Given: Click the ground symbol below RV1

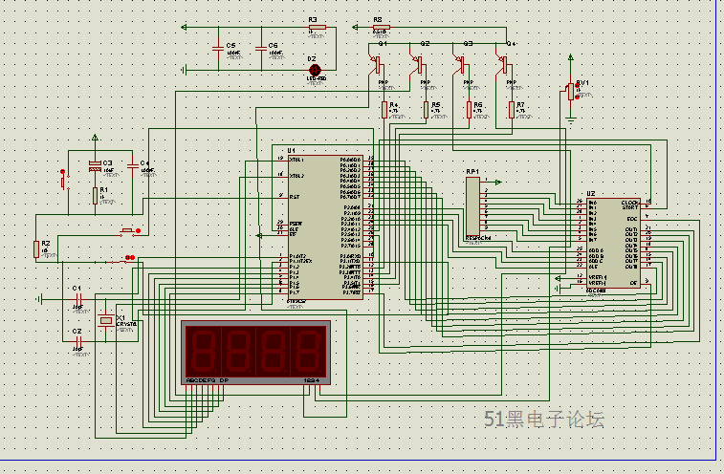Looking at the screenshot, I should pyautogui.click(x=571, y=121).
